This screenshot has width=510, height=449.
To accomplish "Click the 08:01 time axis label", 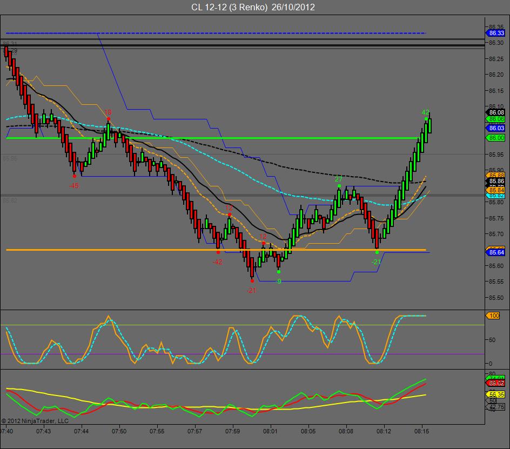I will coord(270,431).
